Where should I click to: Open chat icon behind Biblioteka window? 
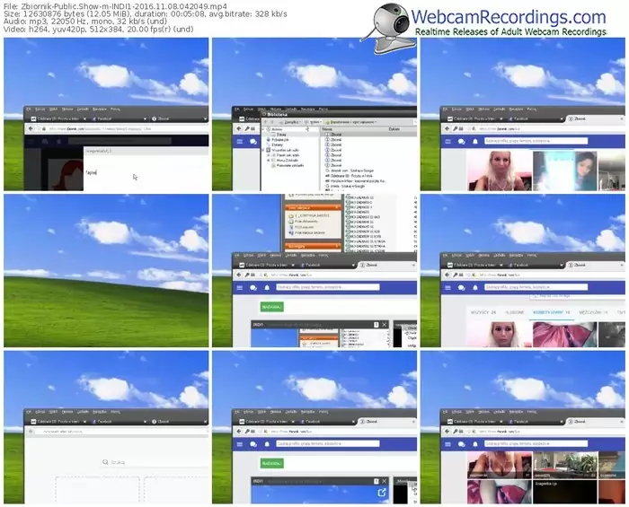point(253,142)
